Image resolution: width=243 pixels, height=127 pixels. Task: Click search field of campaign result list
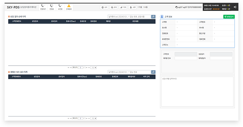(x=129, y=72)
